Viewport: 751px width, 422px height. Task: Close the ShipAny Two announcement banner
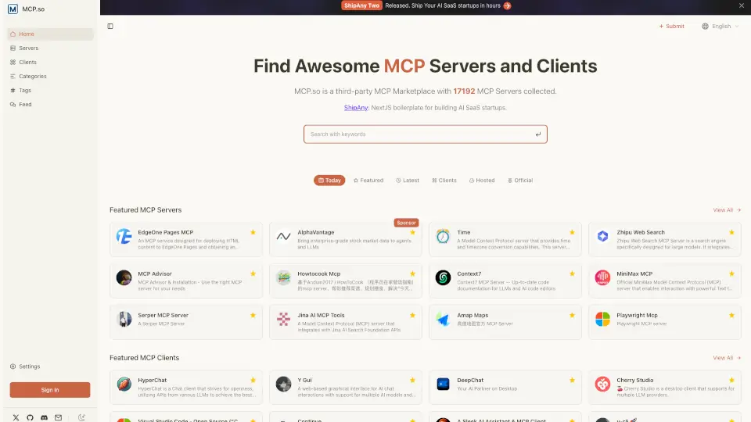(x=742, y=5)
